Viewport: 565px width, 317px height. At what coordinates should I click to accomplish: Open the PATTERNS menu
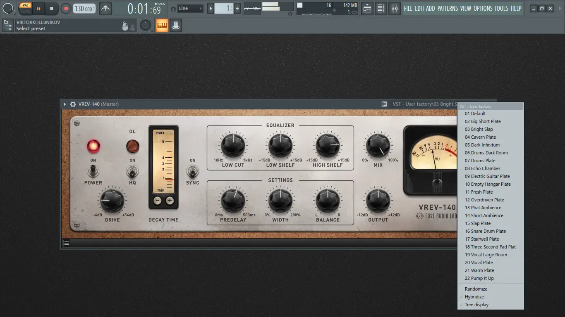pyautogui.click(x=448, y=8)
